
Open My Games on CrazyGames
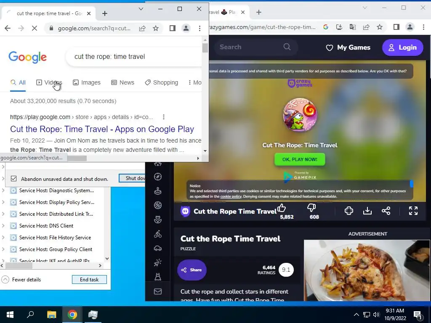pos(348,47)
